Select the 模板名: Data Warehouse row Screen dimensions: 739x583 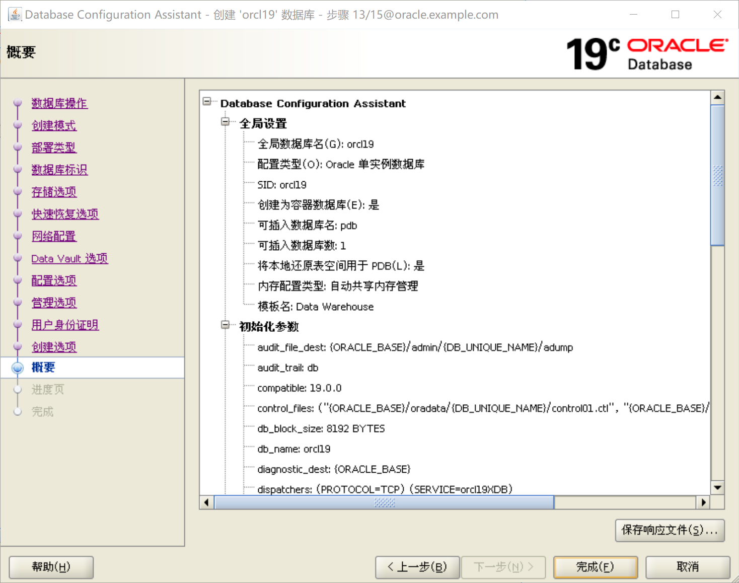316,307
